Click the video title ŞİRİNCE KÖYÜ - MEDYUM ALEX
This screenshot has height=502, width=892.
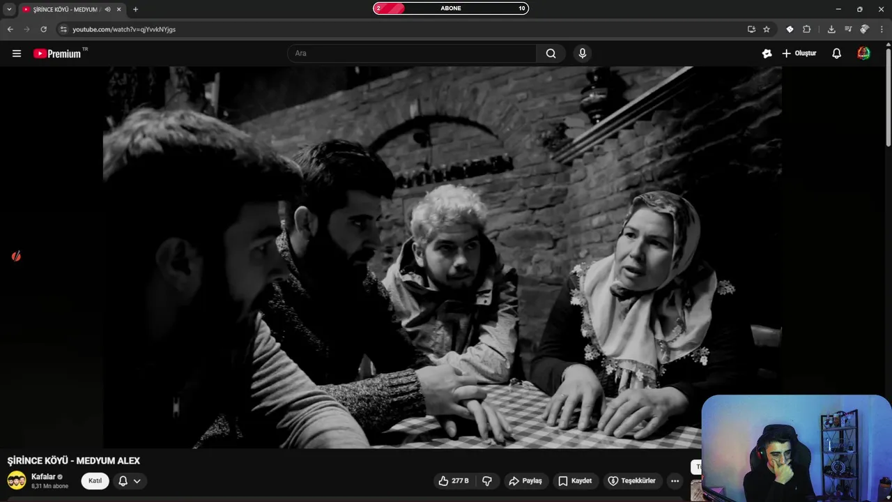[74, 461]
